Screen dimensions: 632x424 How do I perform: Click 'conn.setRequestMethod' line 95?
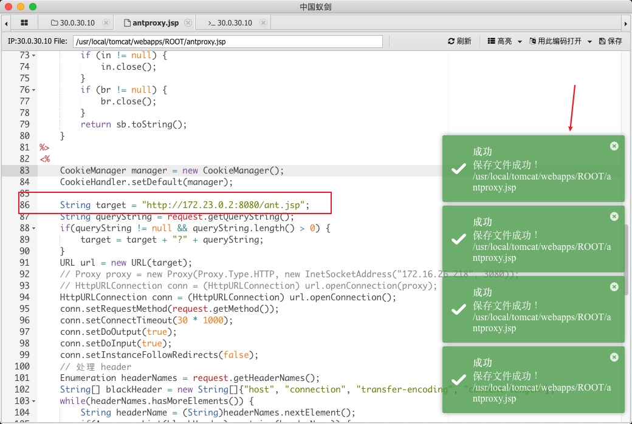pyautogui.click(x=170, y=309)
